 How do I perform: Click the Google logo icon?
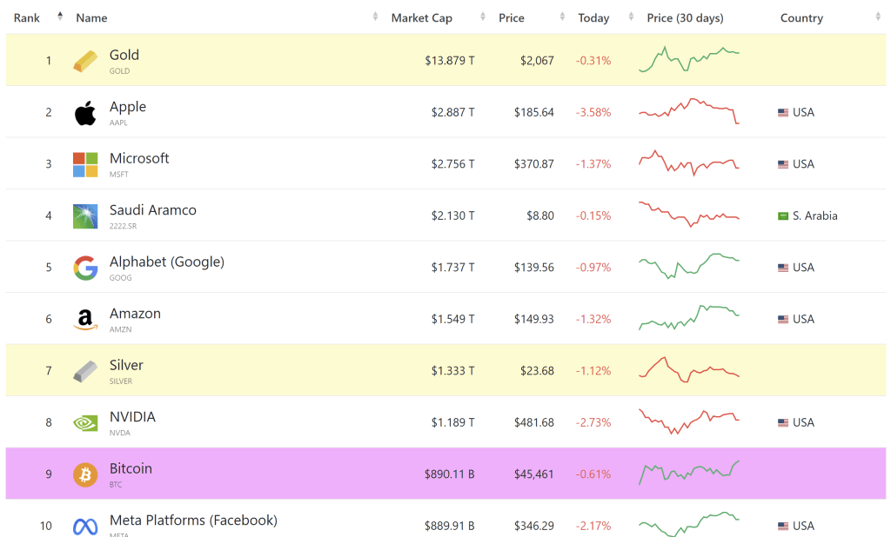[85, 268]
